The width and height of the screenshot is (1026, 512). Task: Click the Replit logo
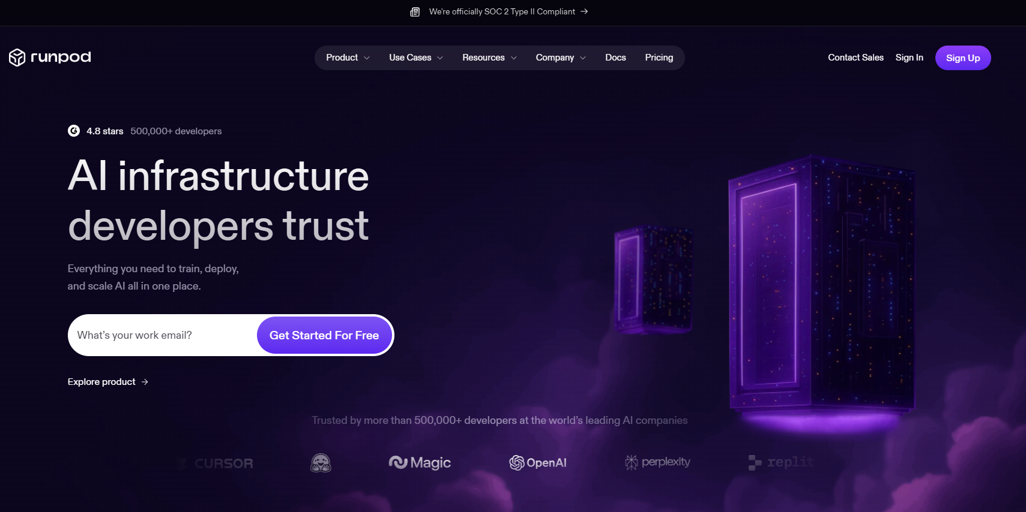coord(781,462)
